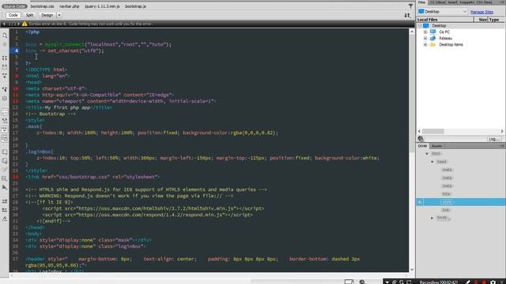Open the Design view dropdown arrow
The image size is (506, 284).
click(x=59, y=15)
